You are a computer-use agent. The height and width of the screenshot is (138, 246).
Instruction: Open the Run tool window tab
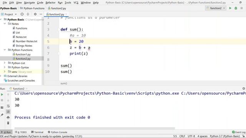6,132
